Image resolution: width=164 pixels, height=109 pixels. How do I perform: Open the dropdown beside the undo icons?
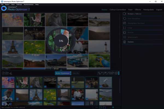[119, 73]
